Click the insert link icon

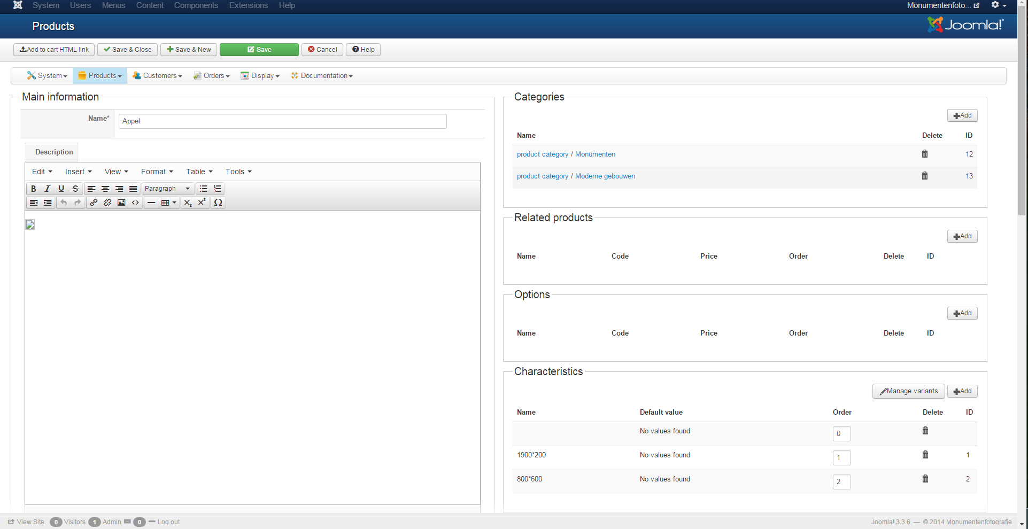(x=94, y=203)
